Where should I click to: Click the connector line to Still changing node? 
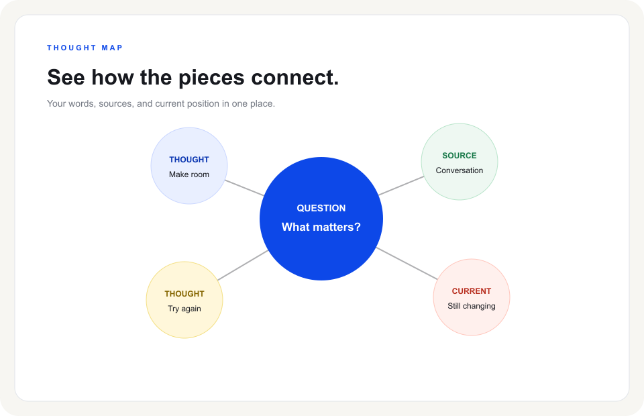407,264
